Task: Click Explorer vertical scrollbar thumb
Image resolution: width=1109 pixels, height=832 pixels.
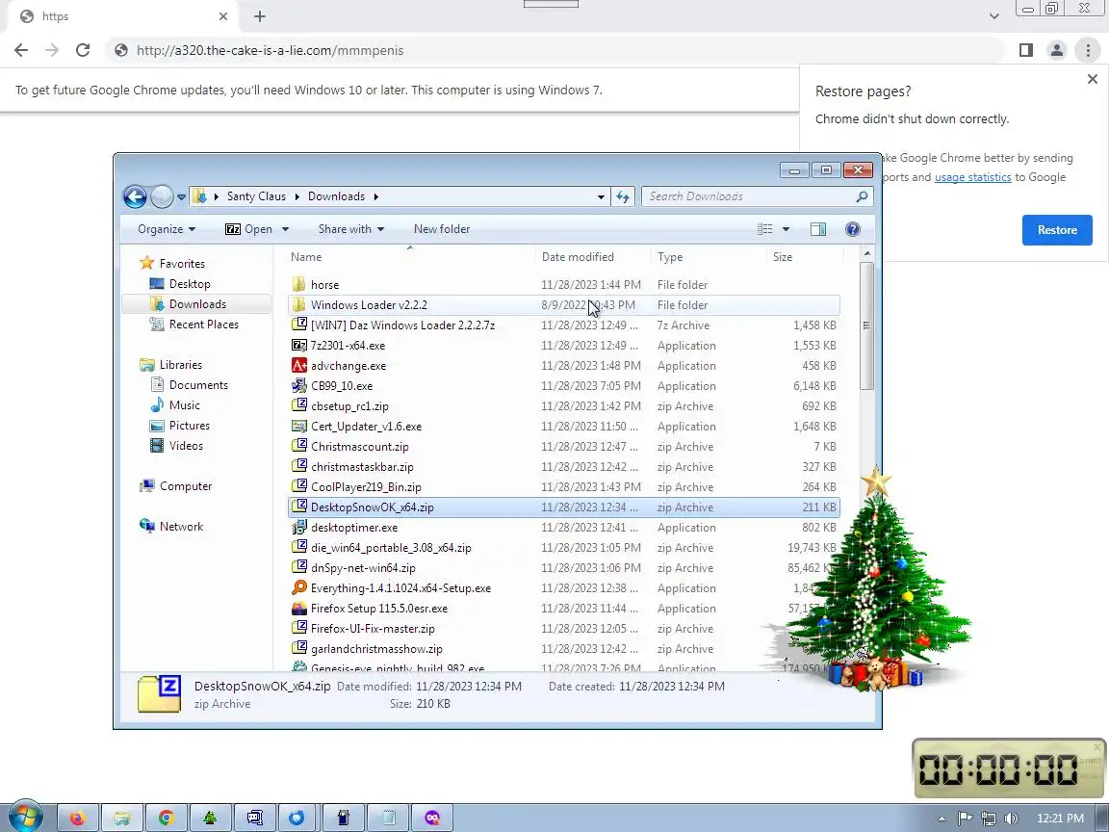Action: (x=867, y=325)
